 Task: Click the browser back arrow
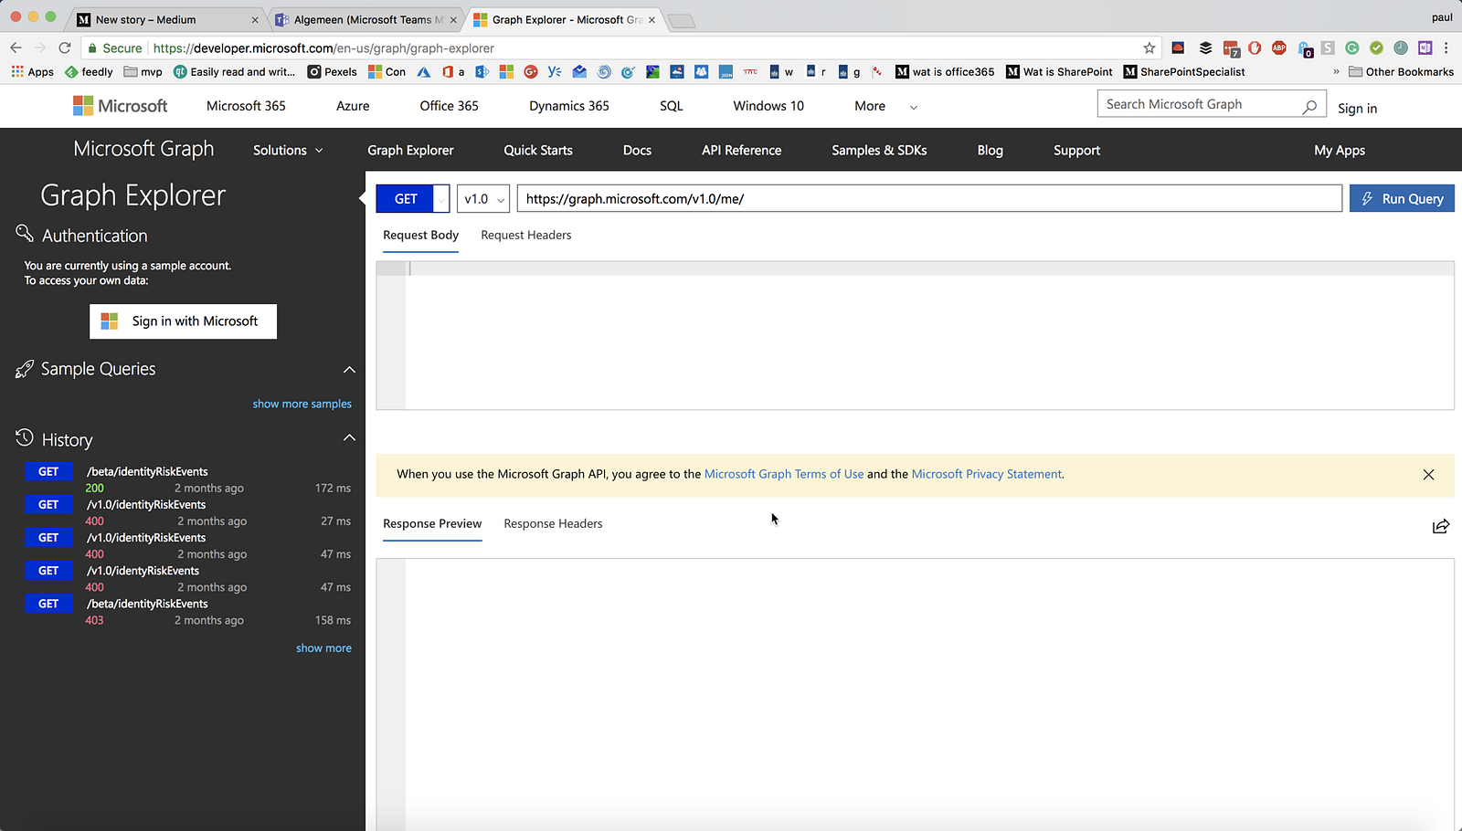[x=16, y=48]
